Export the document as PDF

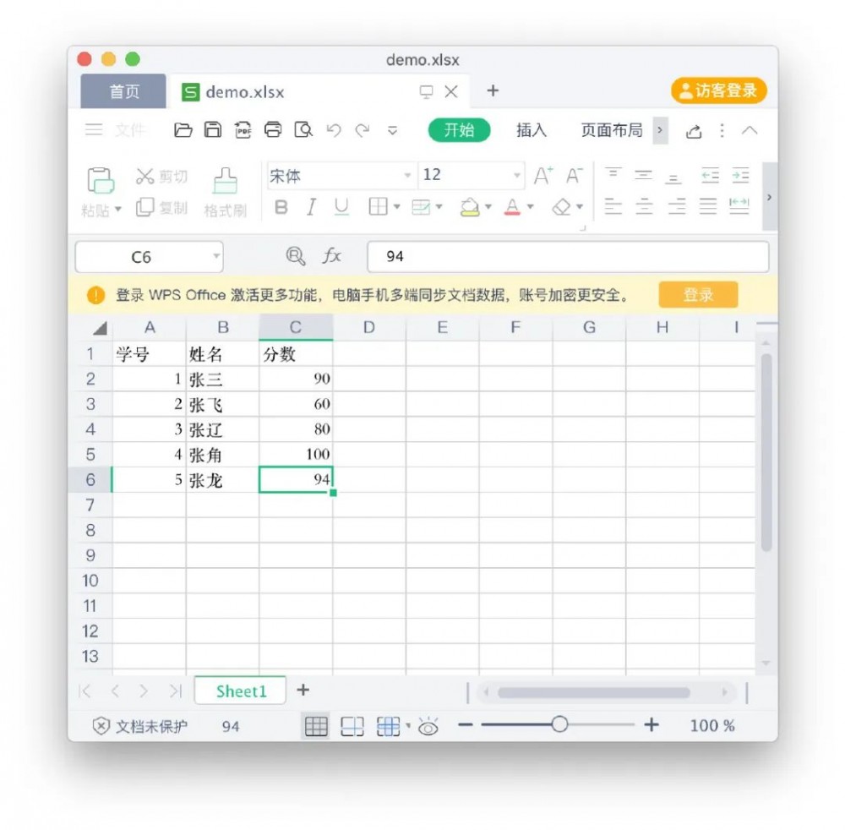click(242, 130)
